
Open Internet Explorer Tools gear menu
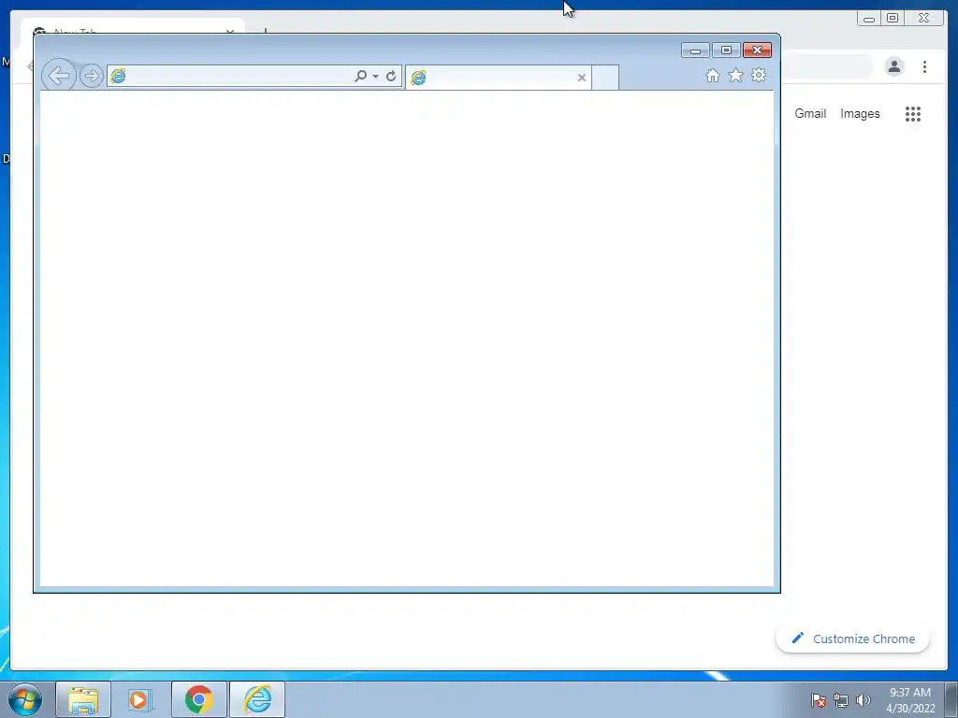click(759, 75)
